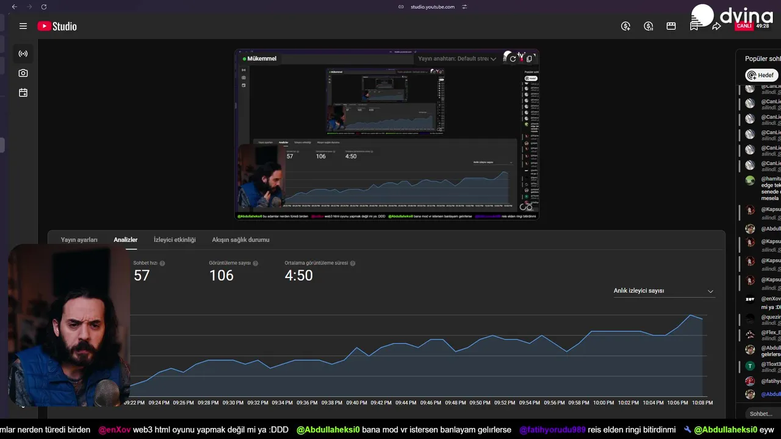Focus the Sohbet chat input field
Viewport: 781px width, 439px height.
[763, 413]
